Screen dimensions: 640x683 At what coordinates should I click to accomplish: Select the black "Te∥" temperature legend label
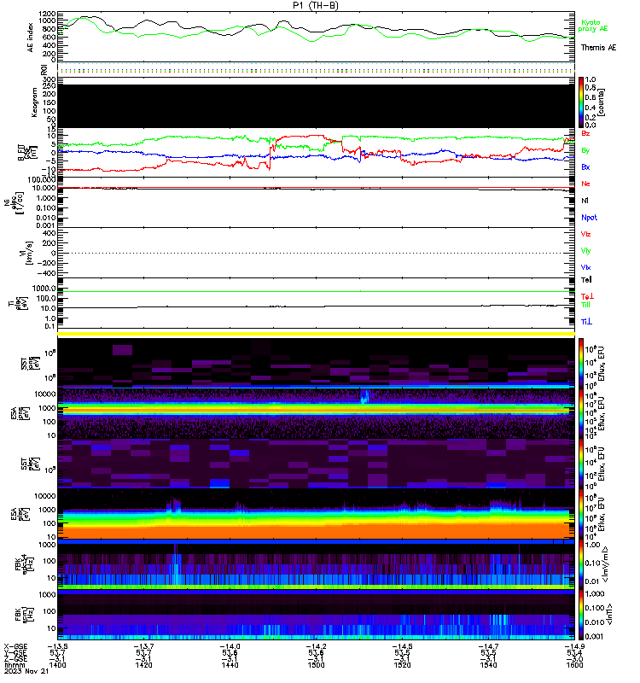(586, 280)
